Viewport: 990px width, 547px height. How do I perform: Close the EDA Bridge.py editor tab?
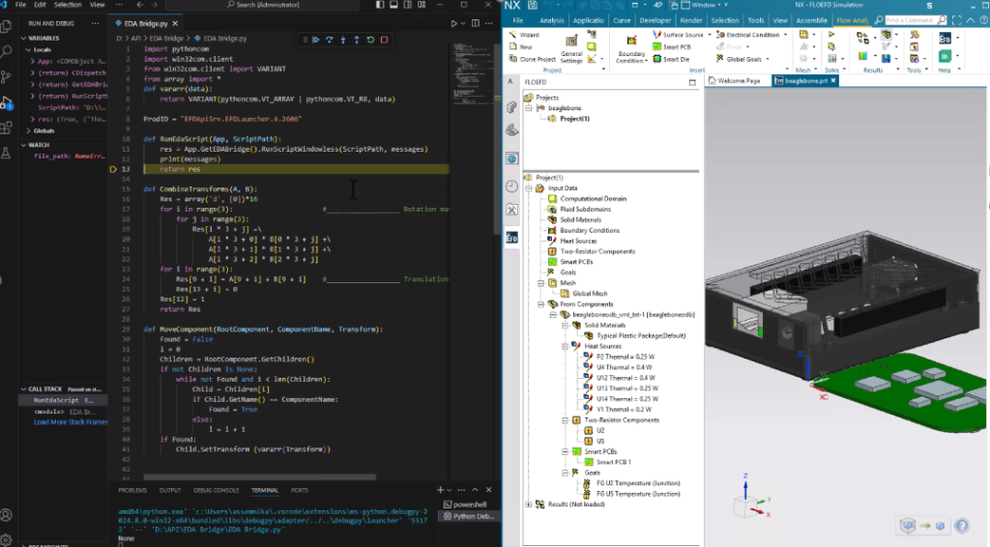(175, 23)
